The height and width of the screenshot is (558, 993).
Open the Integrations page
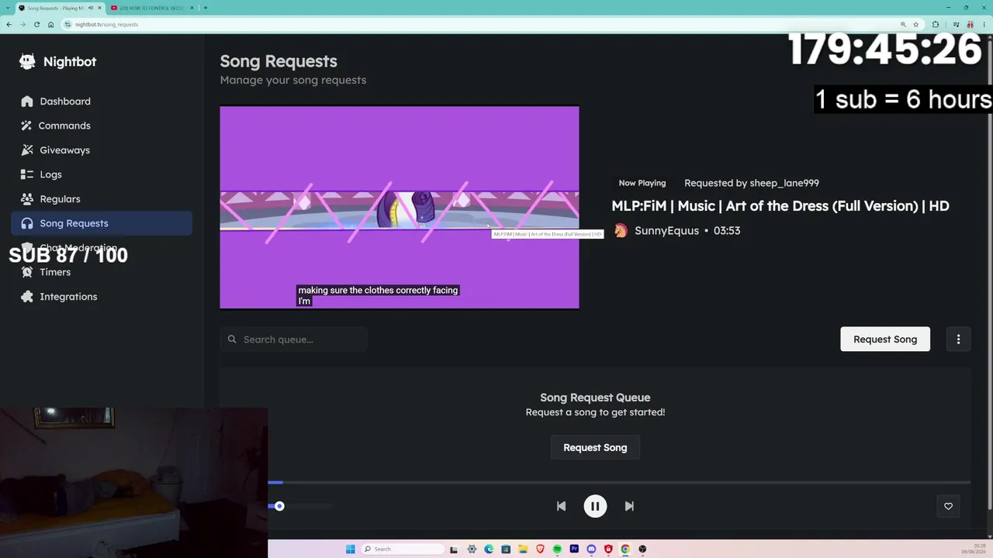[102, 297]
